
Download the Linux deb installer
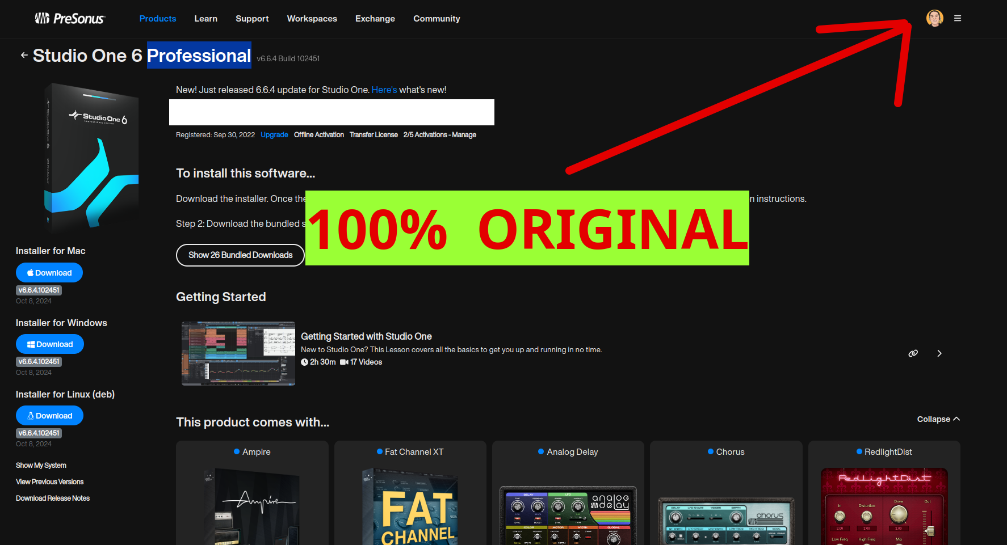[x=50, y=416]
